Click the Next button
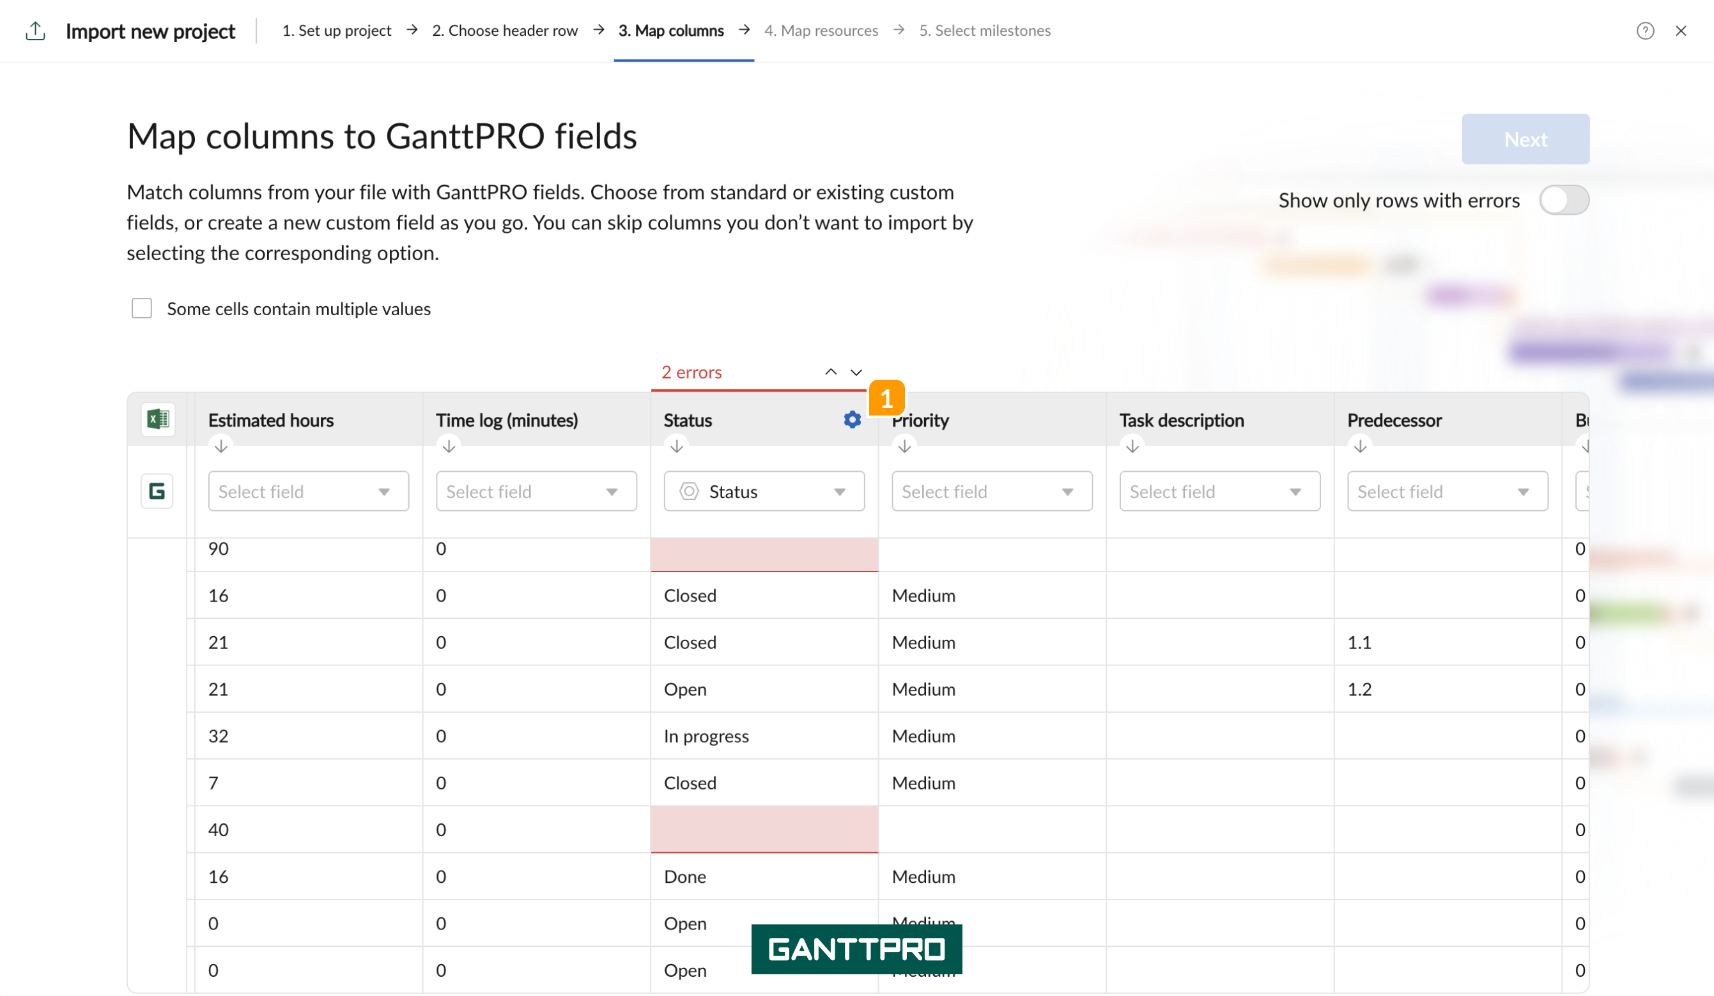Screen dimensions: 1714x996 [x=1525, y=139]
